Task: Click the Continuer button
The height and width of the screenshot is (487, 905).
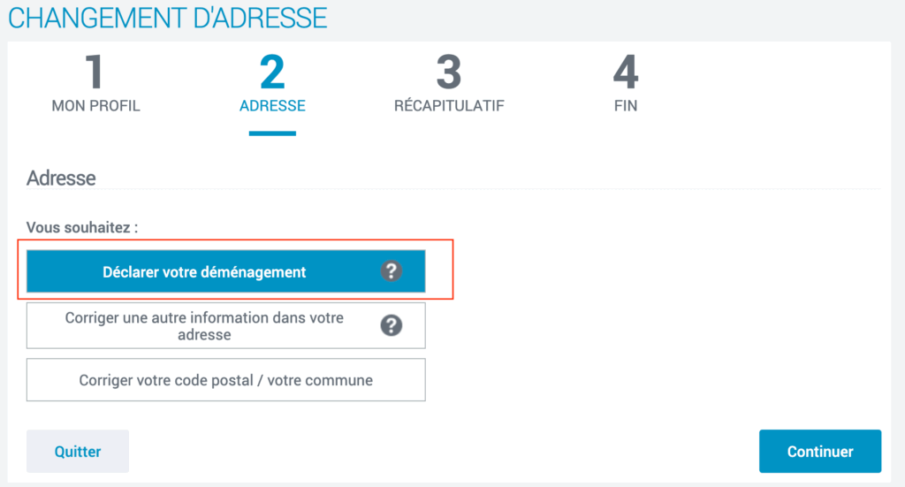Action: (820, 452)
